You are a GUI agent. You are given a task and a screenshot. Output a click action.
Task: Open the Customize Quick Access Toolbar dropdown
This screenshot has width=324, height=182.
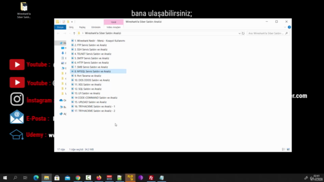click(x=72, y=22)
